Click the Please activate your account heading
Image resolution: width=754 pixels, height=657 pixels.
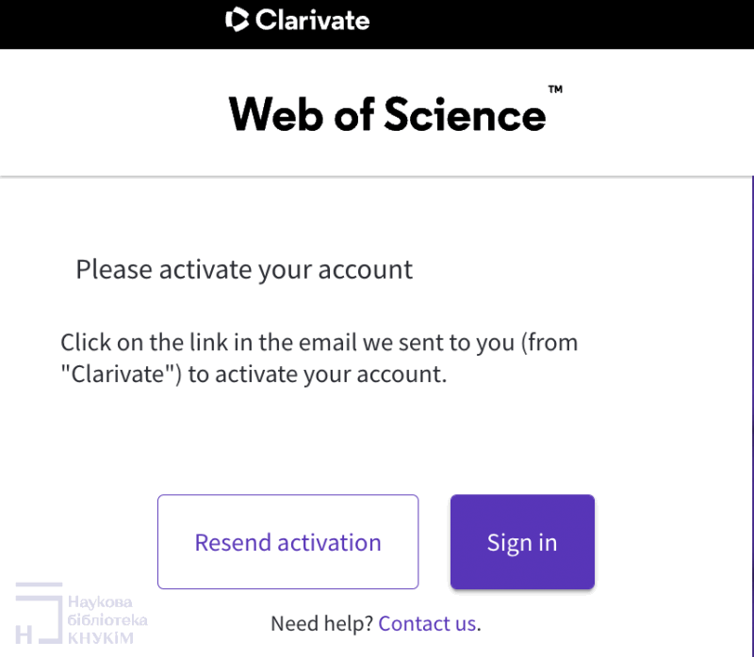(x=244, y=270)
